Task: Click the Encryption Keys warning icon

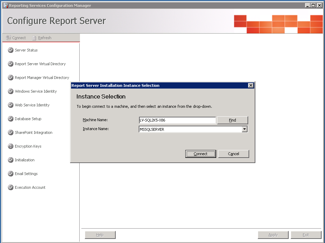Action: pos(11,146)
